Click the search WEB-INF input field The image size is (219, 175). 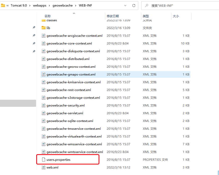click(180, 5)
